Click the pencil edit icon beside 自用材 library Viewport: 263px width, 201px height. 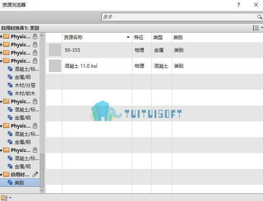point(35,174)
